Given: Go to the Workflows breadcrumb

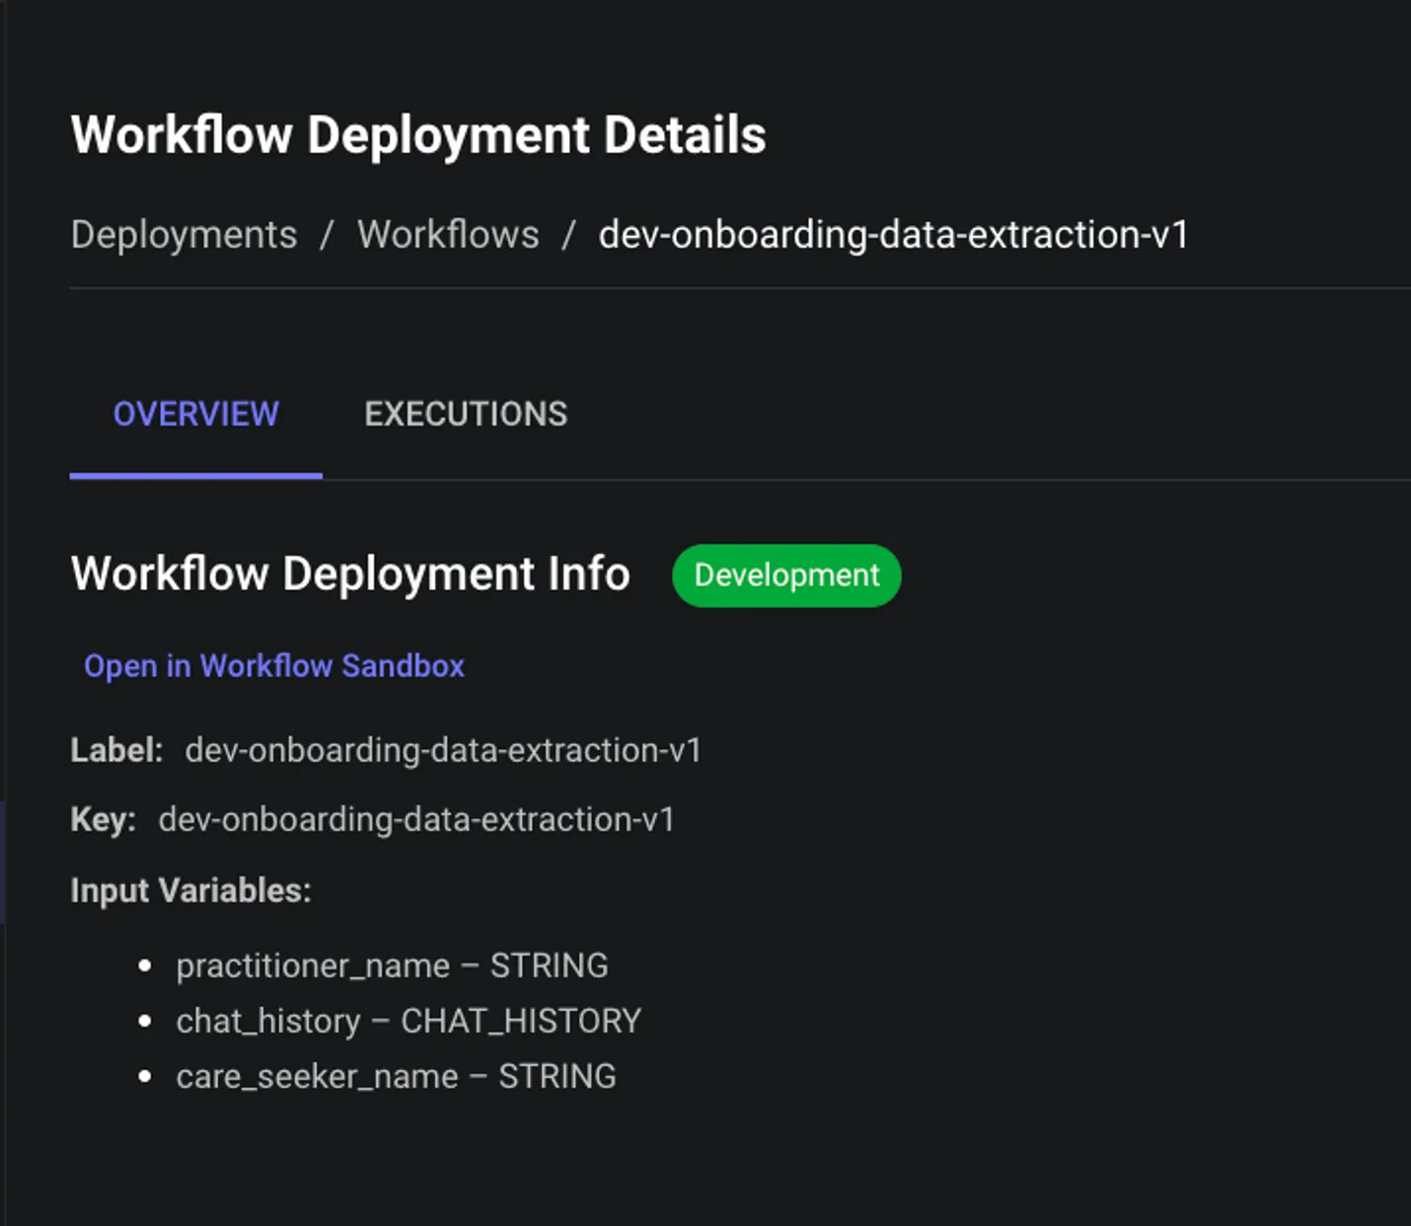Looking at the screenshot, I should click(449, 235).
